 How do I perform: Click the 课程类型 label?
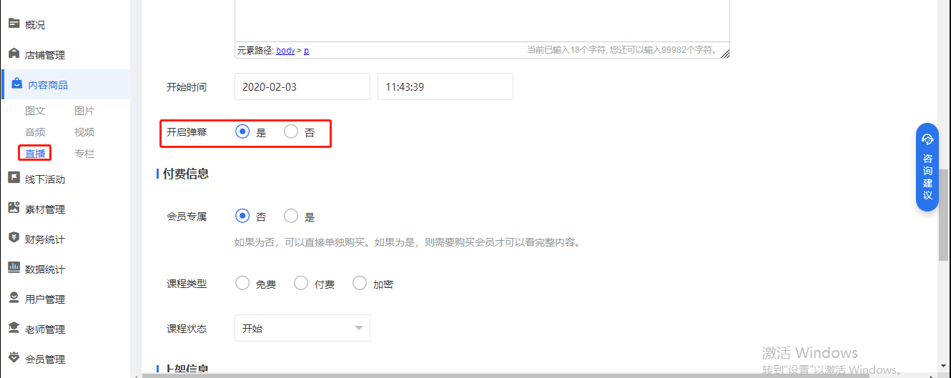coord(187,284)
